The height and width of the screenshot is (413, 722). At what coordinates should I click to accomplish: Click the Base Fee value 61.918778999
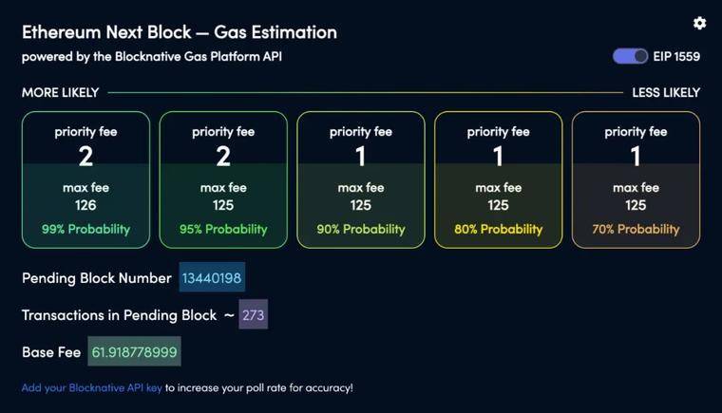pos(134,352)
